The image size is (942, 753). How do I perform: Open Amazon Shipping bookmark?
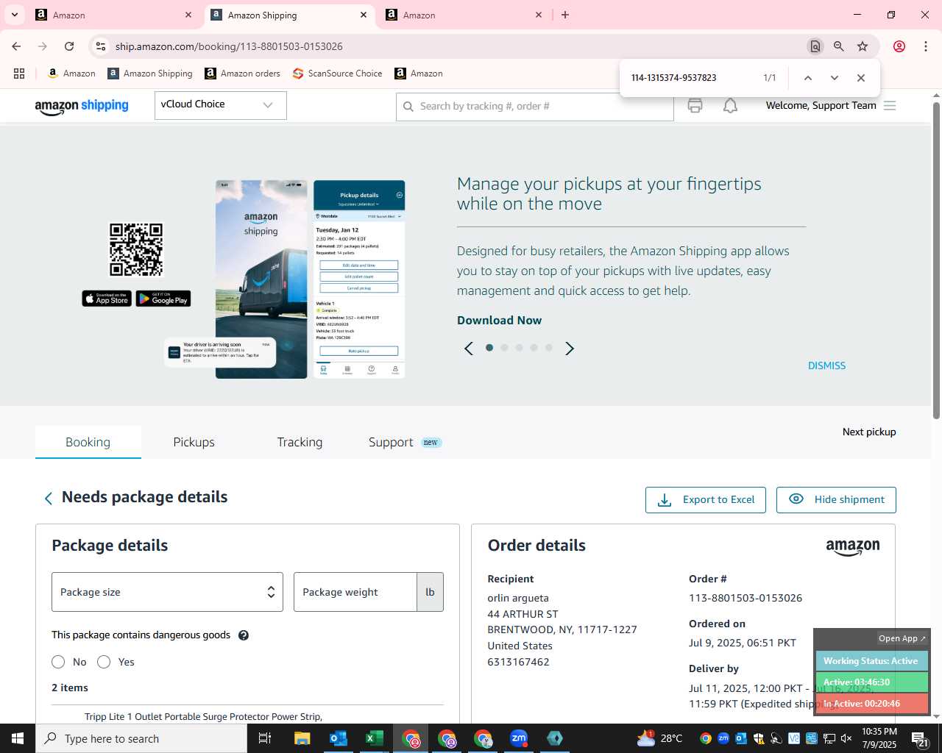pos(149,74)
